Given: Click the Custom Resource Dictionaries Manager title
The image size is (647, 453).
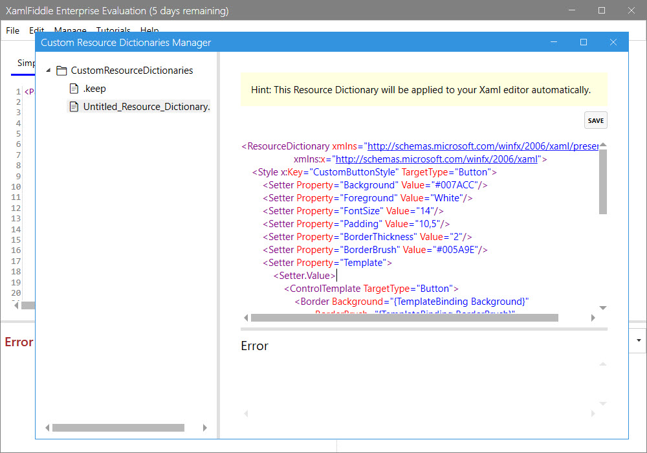Looking at the screenshot, I should [x=126, y=43].
